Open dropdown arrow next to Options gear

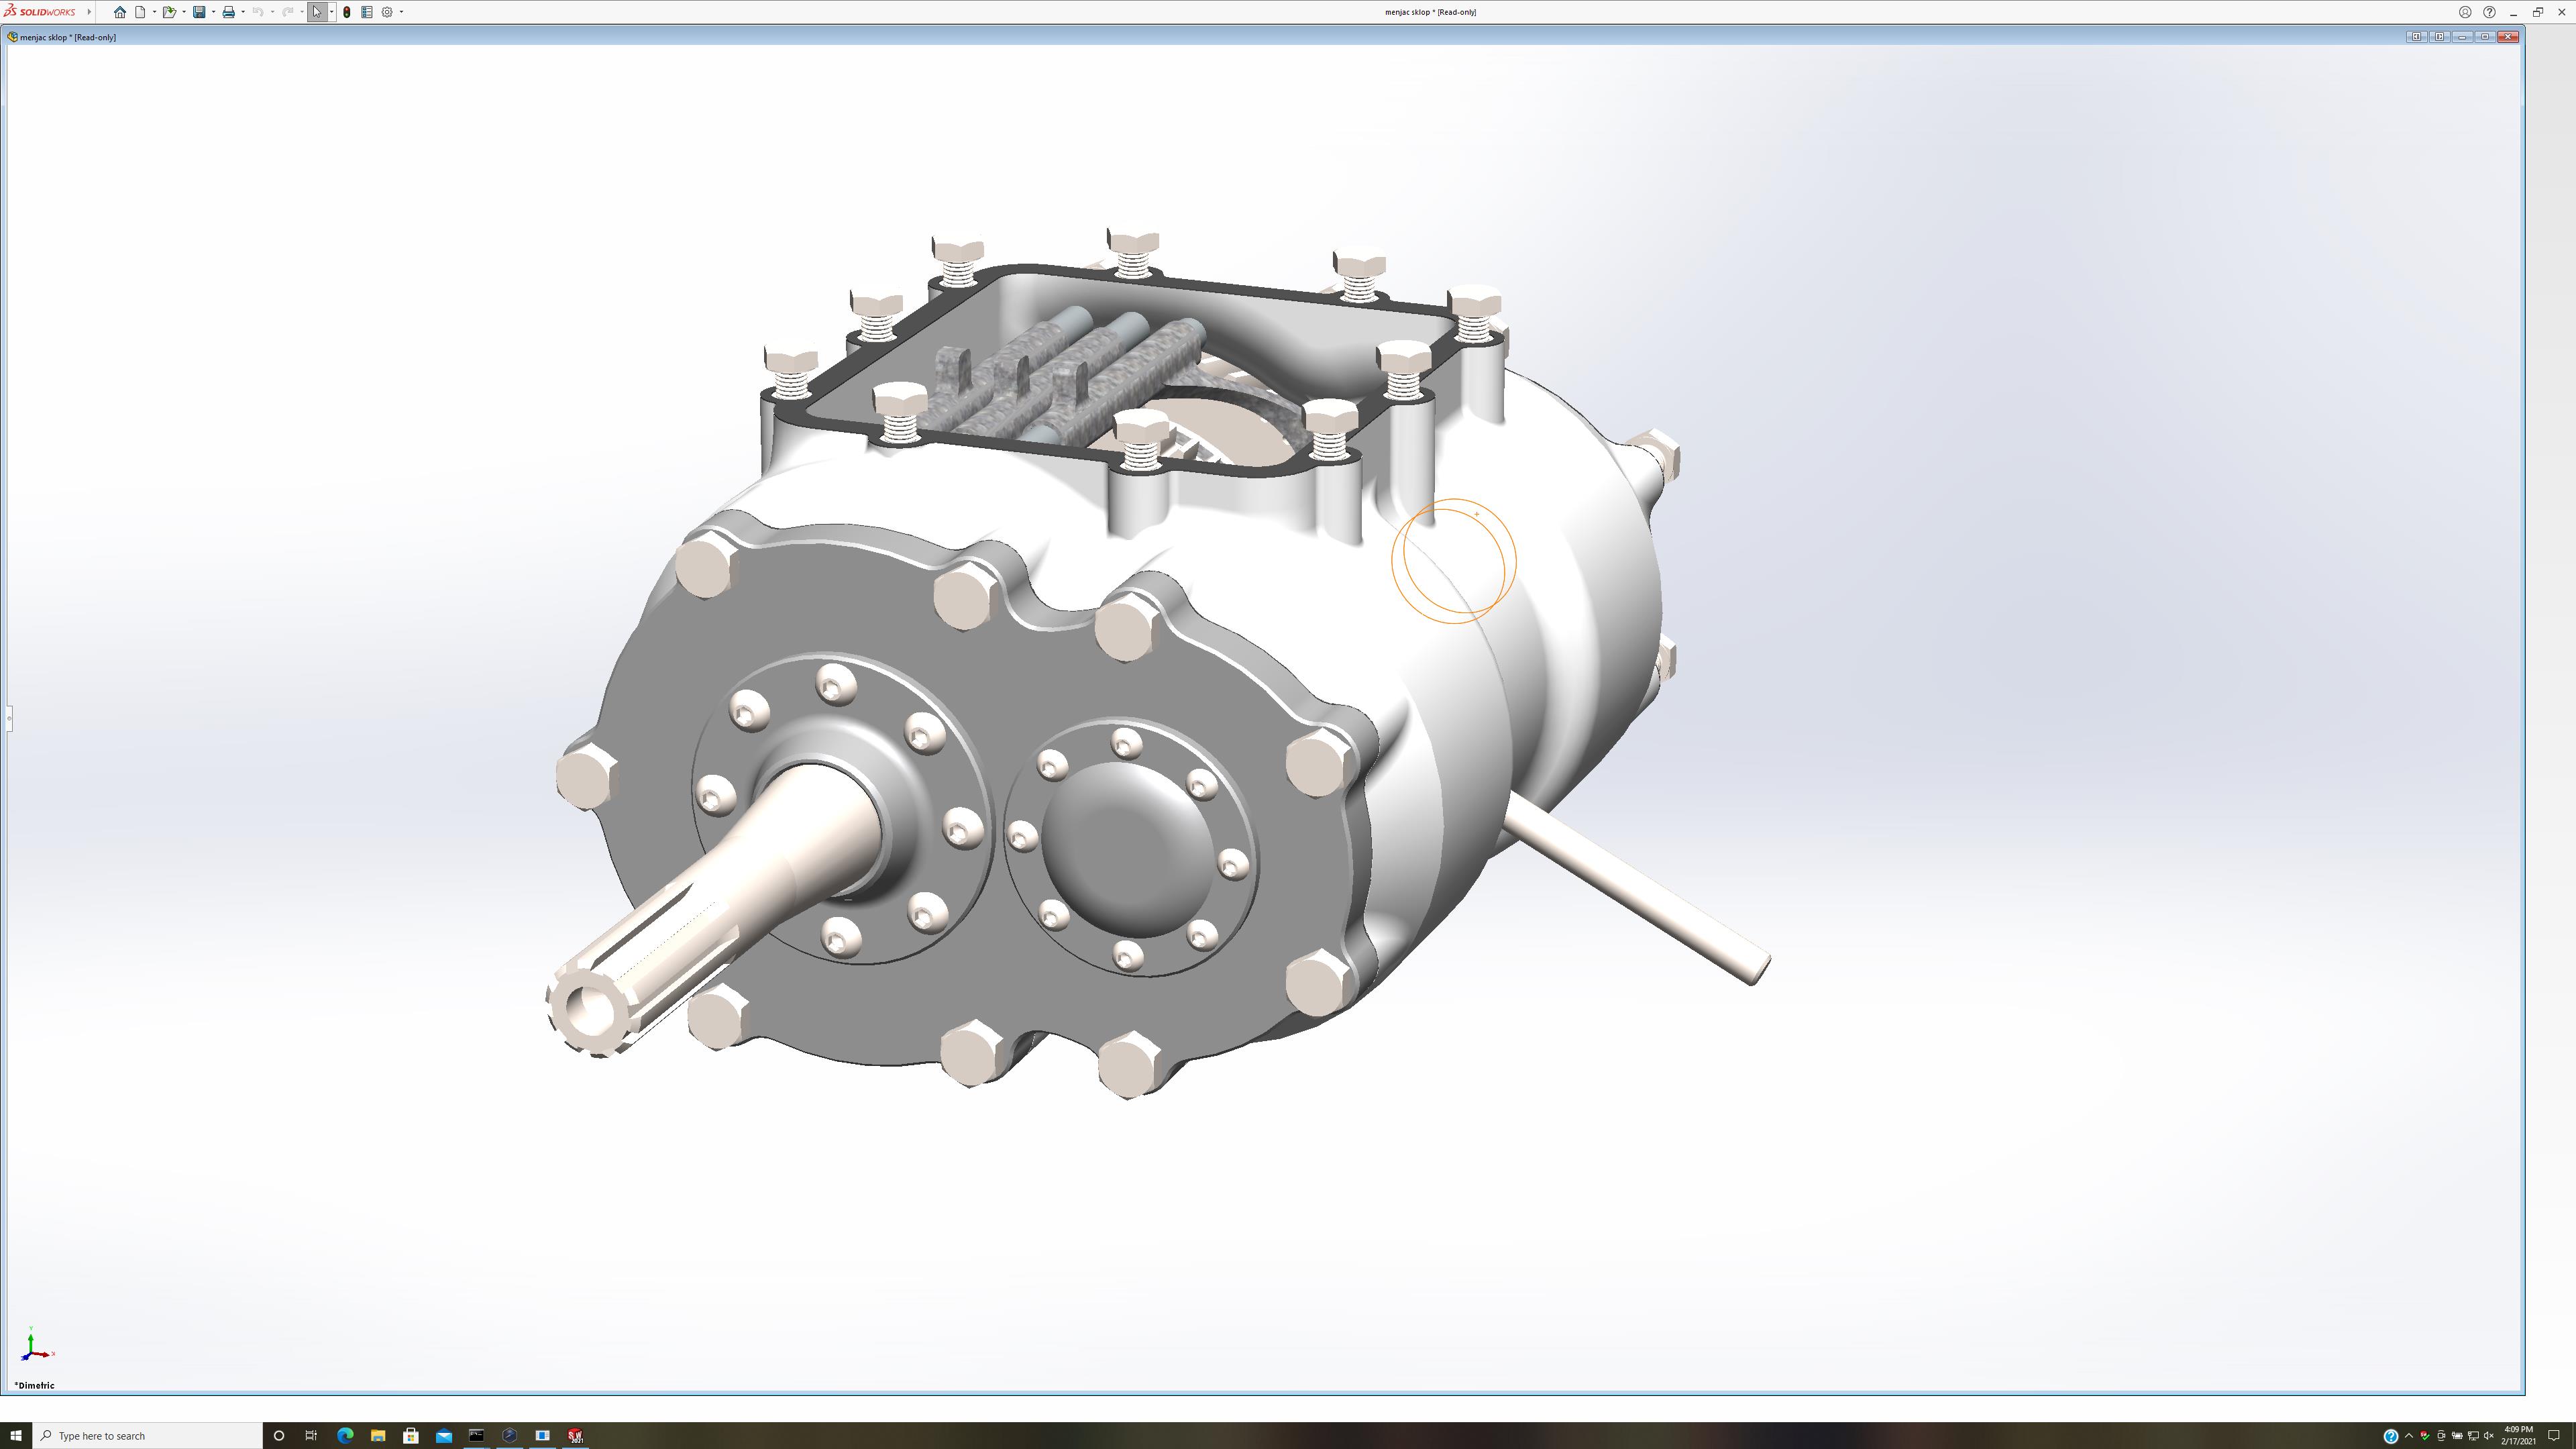click(401, 12)
